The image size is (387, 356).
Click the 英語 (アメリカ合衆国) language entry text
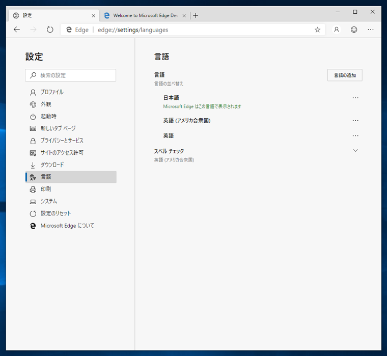tap(187, 121)
